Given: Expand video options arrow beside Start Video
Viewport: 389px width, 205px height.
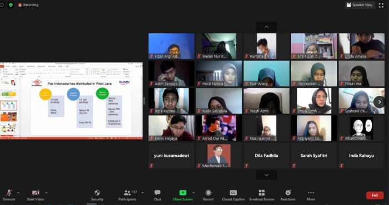Looking at the screenshot, I should [46, 193].
